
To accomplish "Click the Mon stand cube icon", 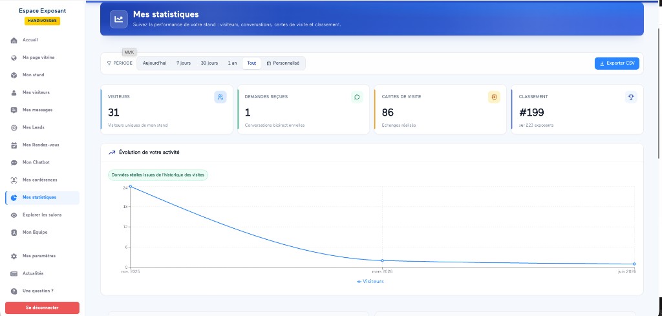I will [x=14, y=75].
